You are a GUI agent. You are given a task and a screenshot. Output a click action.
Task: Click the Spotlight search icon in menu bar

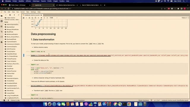click(184, 1)
